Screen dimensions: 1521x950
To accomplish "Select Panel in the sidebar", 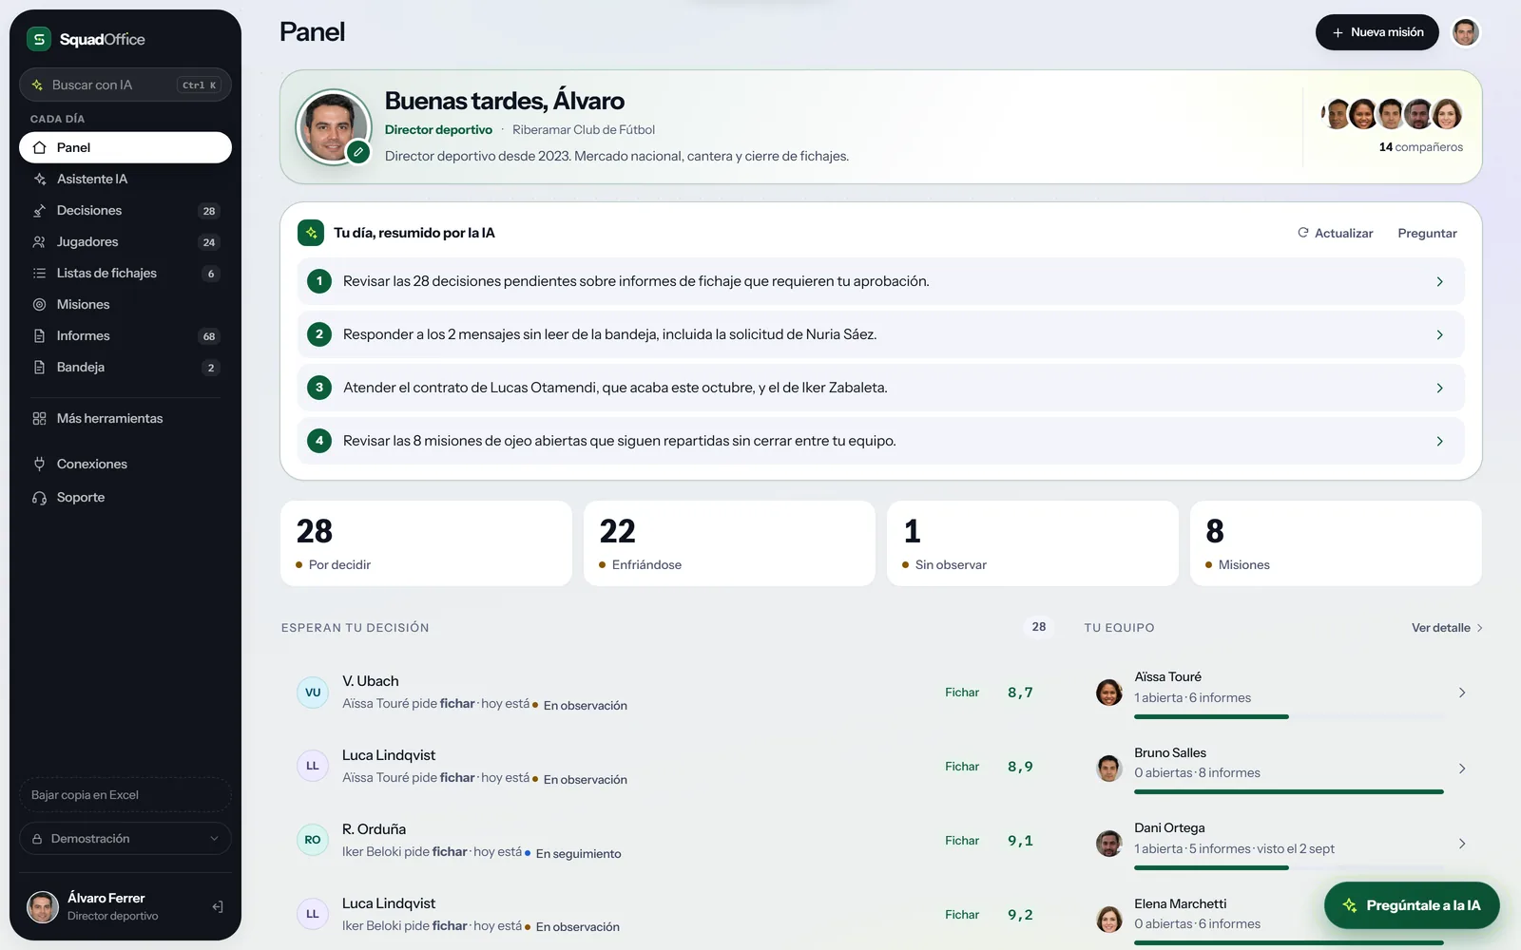I will [125, 147].
